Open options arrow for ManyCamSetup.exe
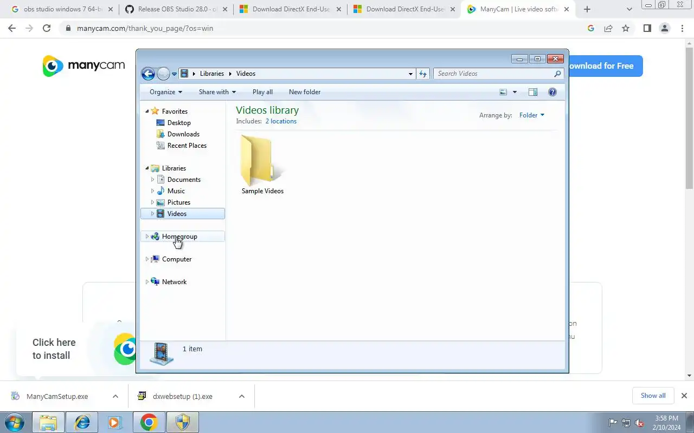Screen dimensions: 694x433 click(x=115, y=396)
